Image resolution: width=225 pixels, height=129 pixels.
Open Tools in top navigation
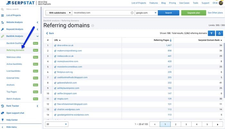click(195, 3)
